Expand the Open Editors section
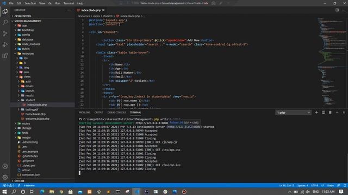 23,16
